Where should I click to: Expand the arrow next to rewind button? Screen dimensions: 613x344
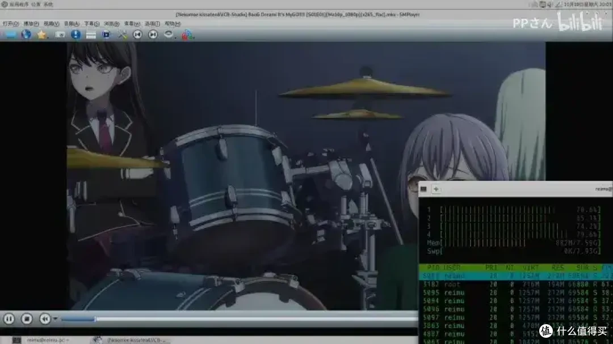(x=55, y=319)
